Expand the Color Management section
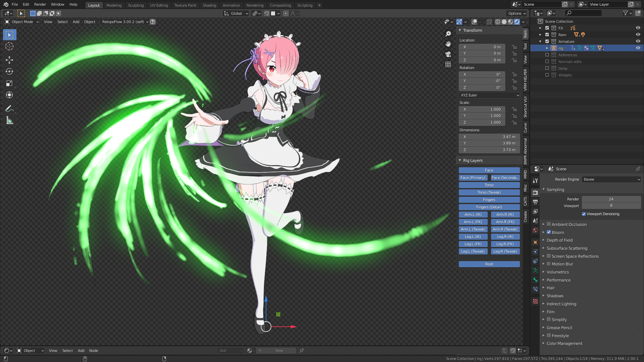 [x=564, y=343]
